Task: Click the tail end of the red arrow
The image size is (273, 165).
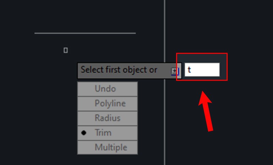Action: (211, 129)
